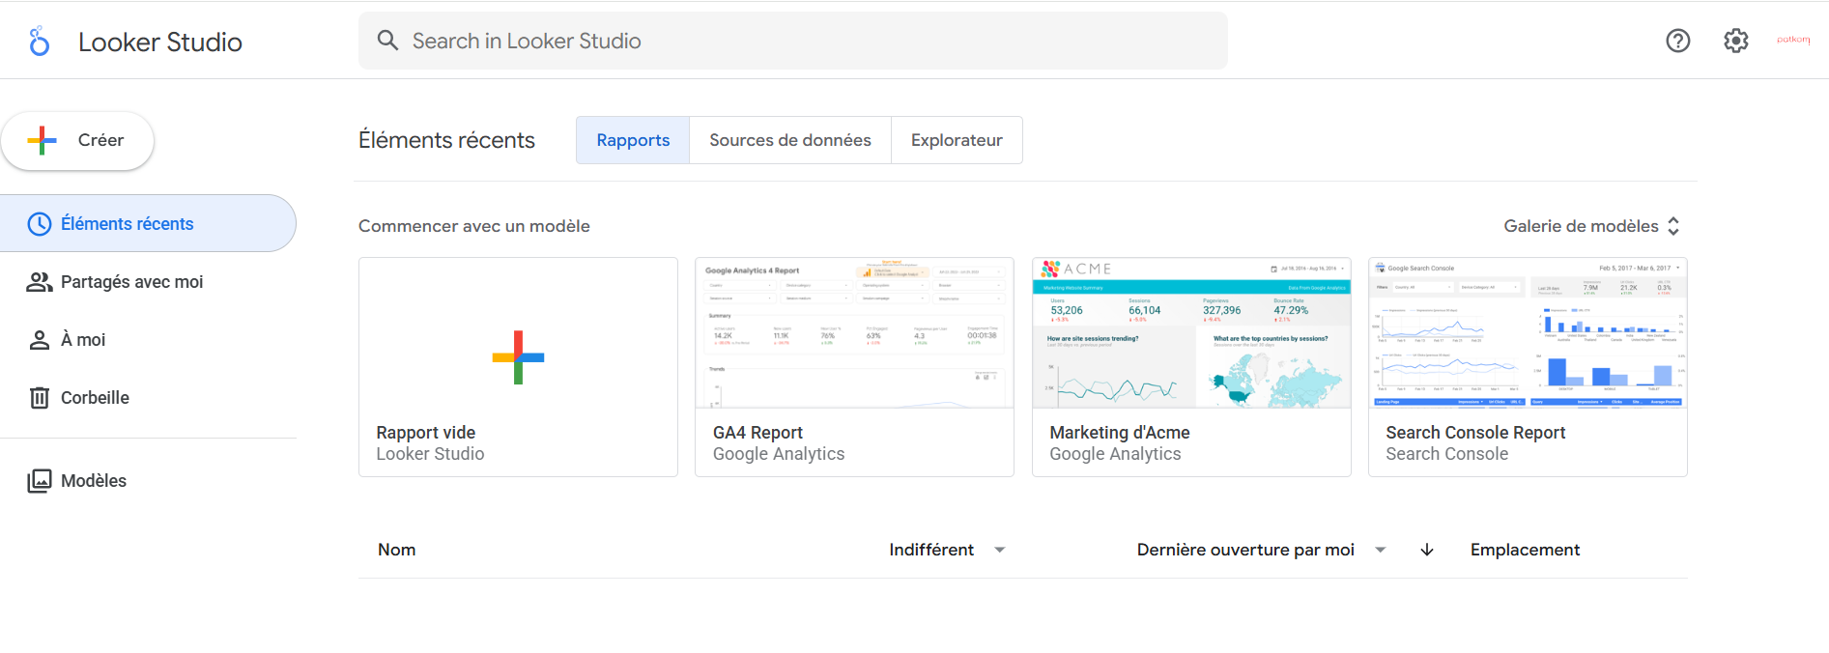The width and height of the screenshot is (1829, 653).
Task: Click the Emplacement column header
Action: pyautogui.click(x=1525, y=550)
